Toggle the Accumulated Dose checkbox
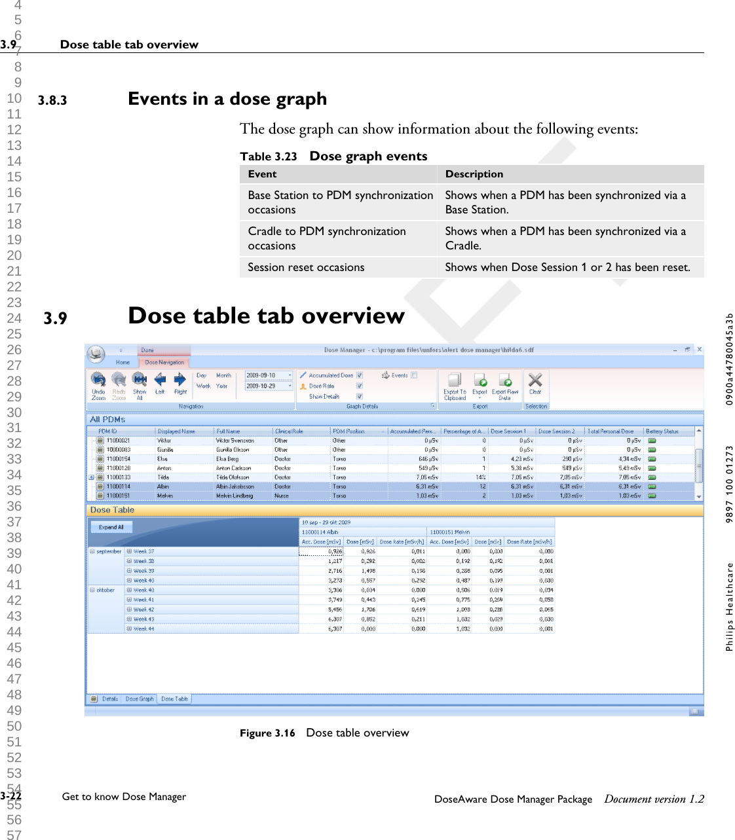The image size is (735, 840). coord(359,375)
